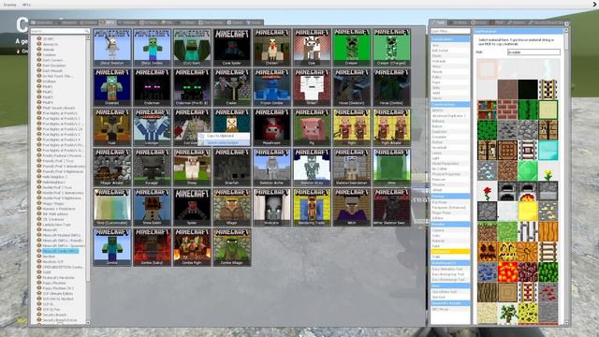Spawn the Spider NPC

click(192, 208)
